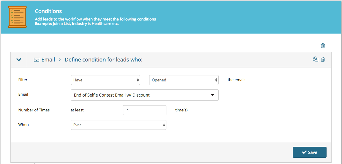Screen dimensions: 342x164
Task: Click the Filter row label
Action: (x=23, y=80)
